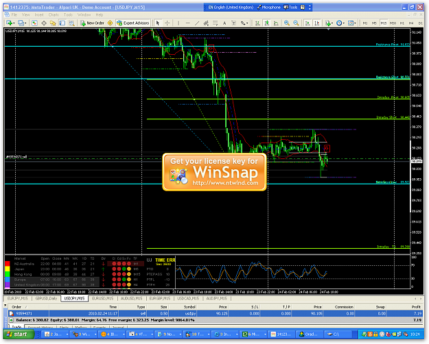Switch timeframe to H4
429x344 pixels.
tap(411, 23)
